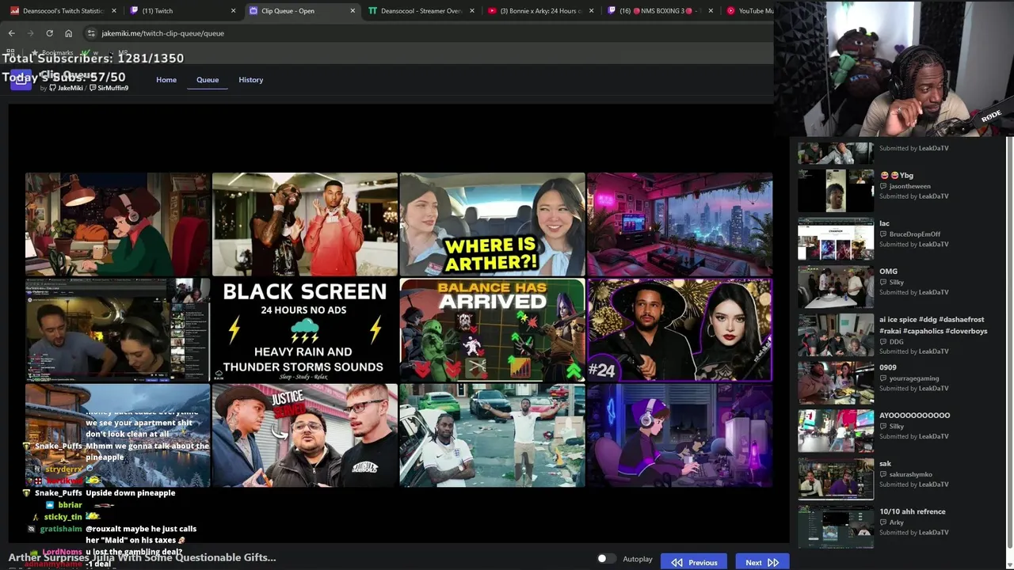The height and width of the screenshot is (570, 1014).
Task: Click the 'BruceDropEmOff' channel name
Action: coord(915,234)
